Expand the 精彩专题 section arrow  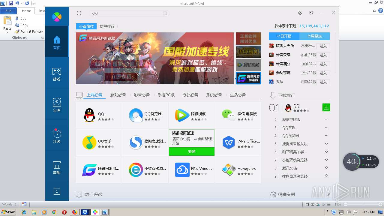(x=329, y=194)
